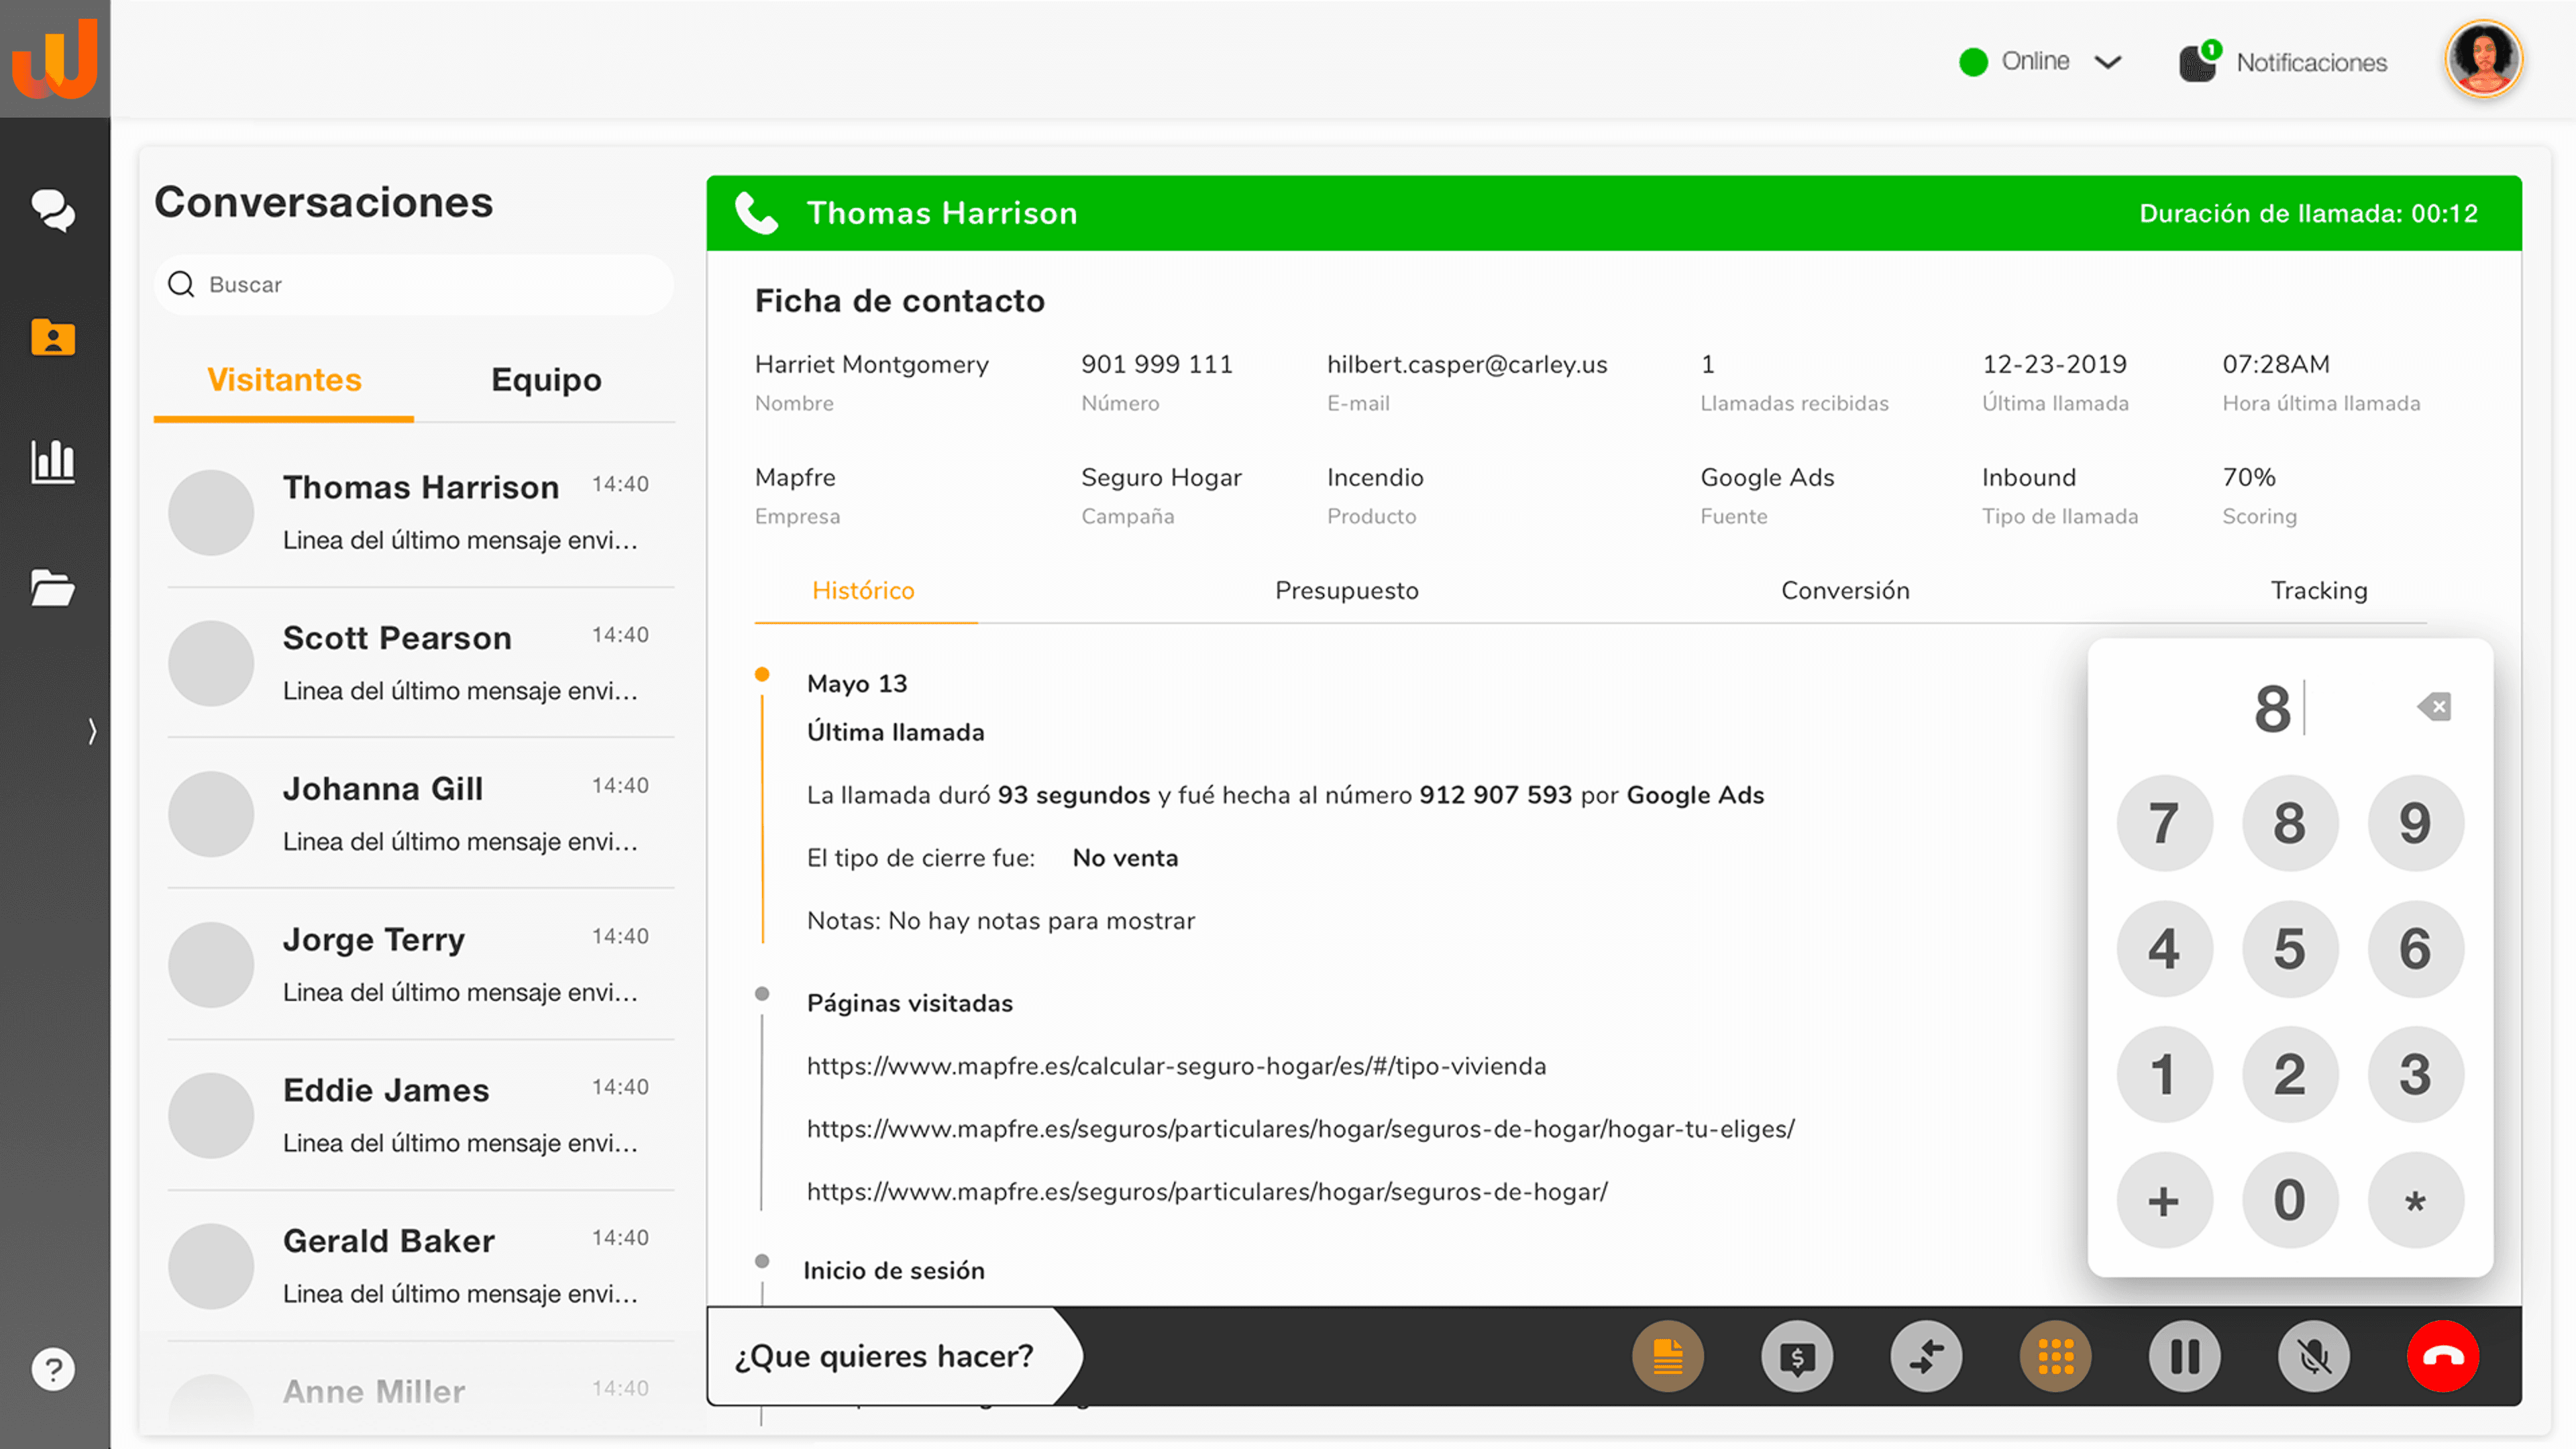Toggle the dial keypad button

pyautogui.click(x=2055, y=1357)
